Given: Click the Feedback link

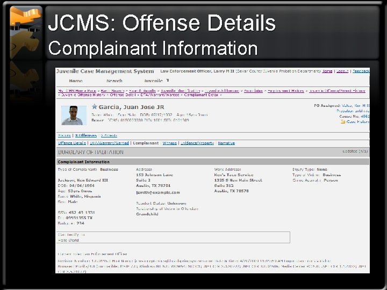Looking at the screenshot, I should (361, 71).
